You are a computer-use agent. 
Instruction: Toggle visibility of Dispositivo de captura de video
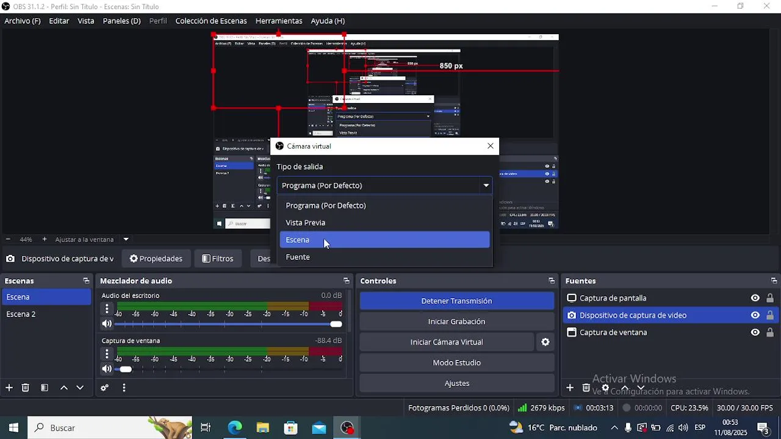click(755, 315)
